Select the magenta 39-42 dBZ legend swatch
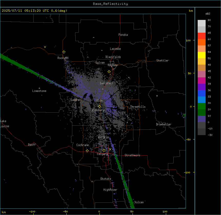Viewport: 221px width, 215px height. pos(202,80)
